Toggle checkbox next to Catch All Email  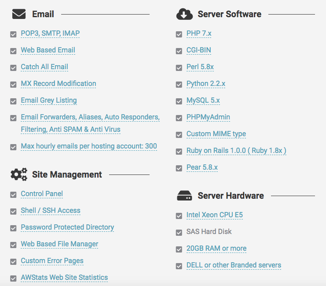point(13,68)
